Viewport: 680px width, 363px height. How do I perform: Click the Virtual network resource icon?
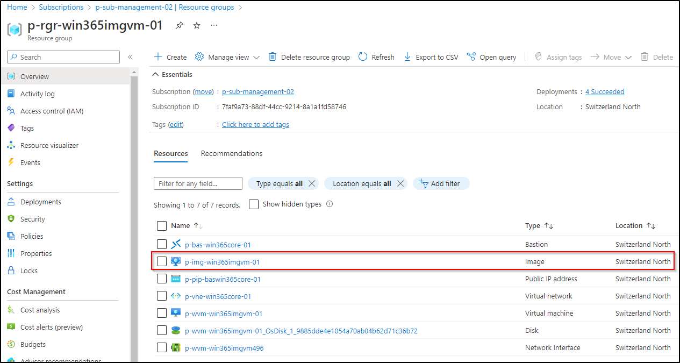coord(176,296)
